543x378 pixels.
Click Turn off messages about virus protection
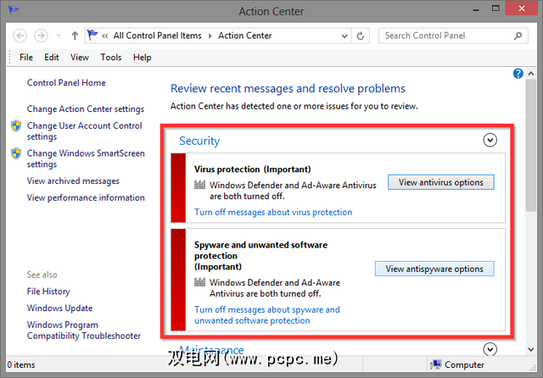click(273, 212)
